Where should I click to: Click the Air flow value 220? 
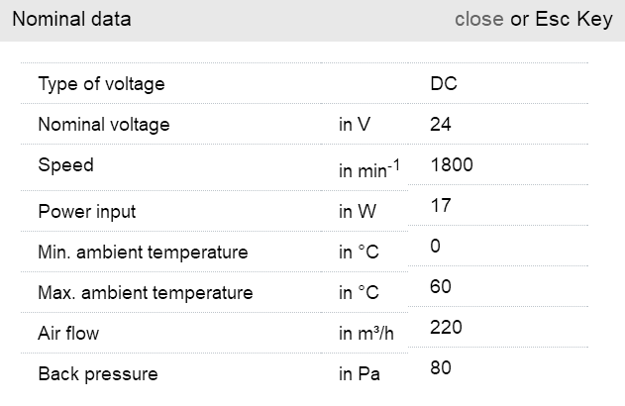click(447, 327)
